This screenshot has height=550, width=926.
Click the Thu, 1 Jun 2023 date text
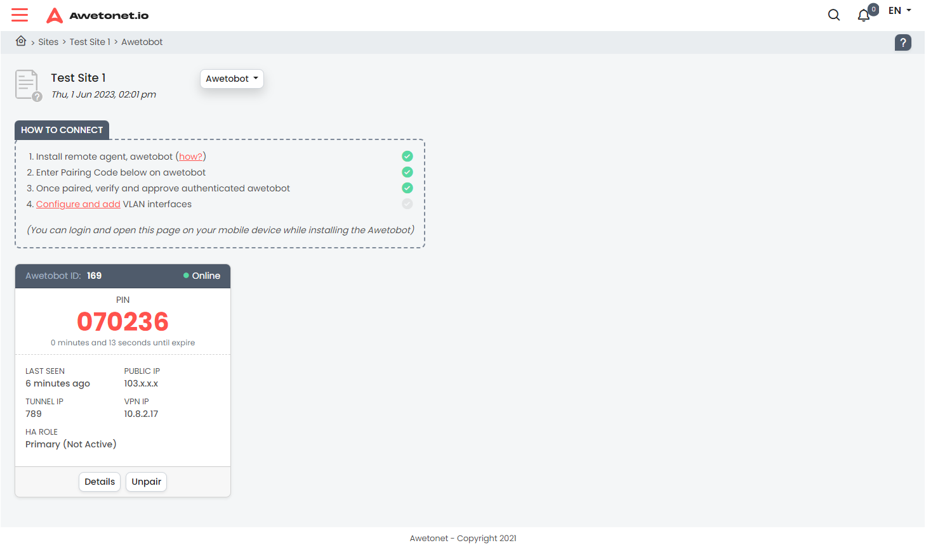click(103, 94)
